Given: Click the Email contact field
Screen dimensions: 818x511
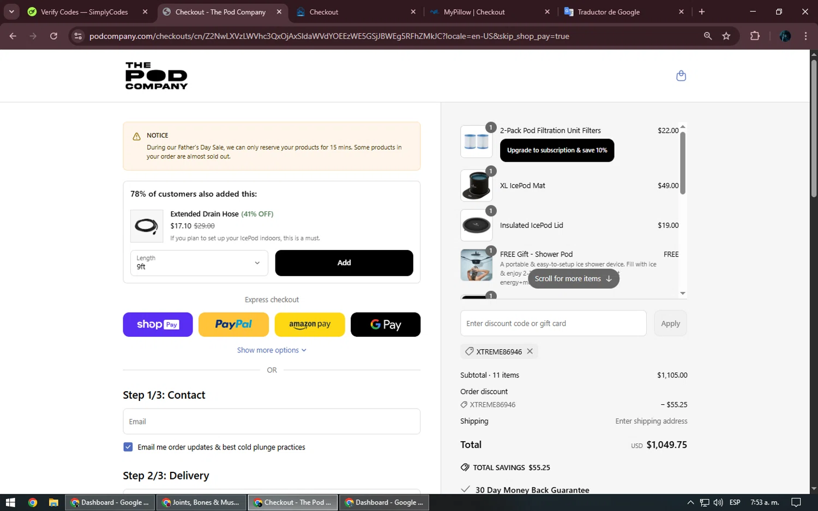Looking at the screenshot, I should click(272, 422).
